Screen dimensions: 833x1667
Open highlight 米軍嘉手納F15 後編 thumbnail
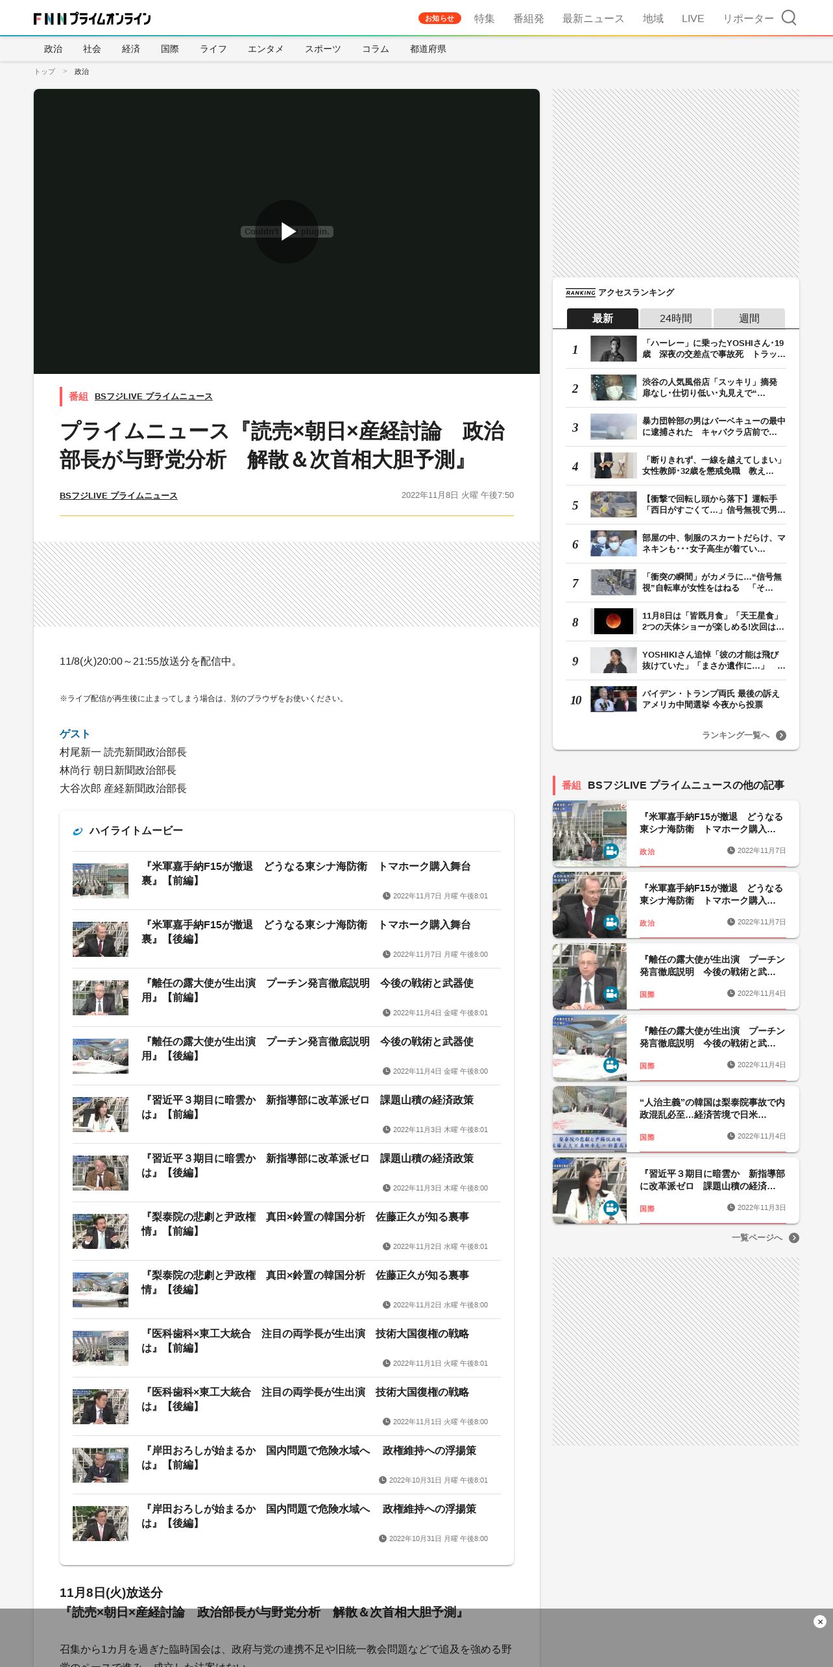(x=101, y=939)
